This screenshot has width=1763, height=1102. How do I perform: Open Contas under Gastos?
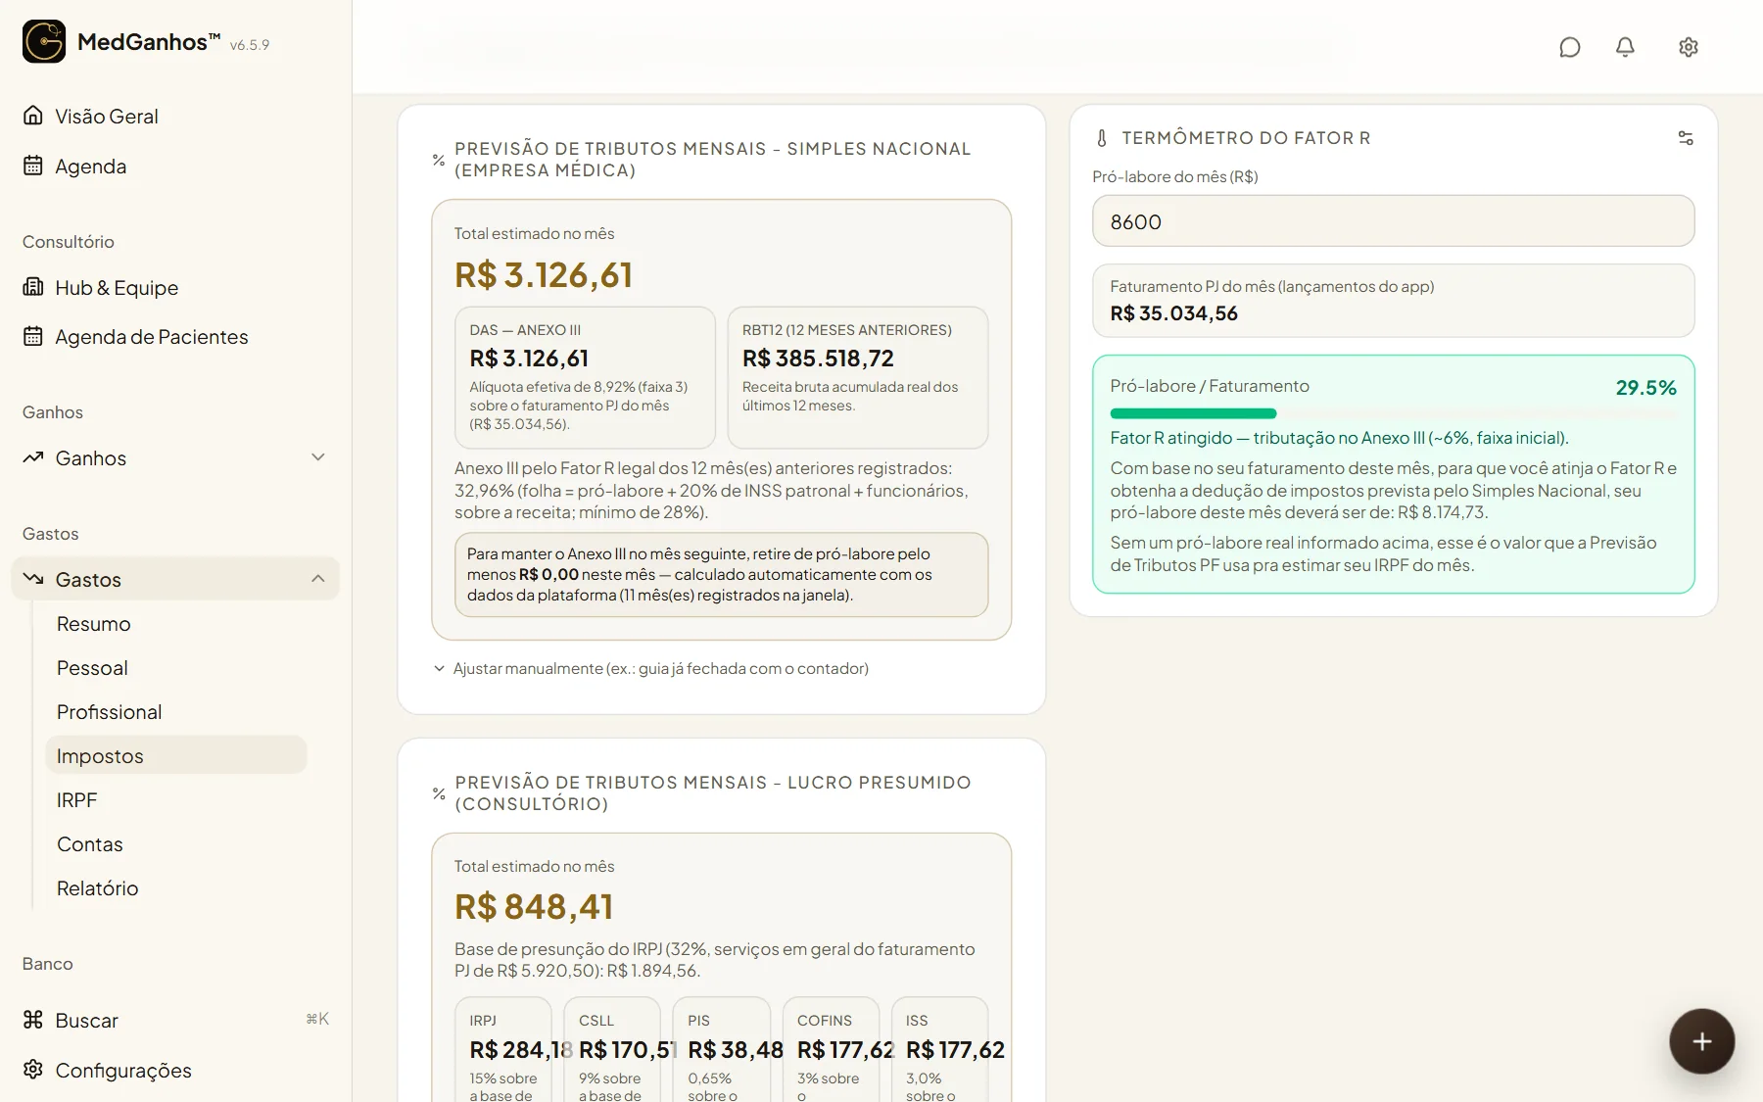click(89, 844)
